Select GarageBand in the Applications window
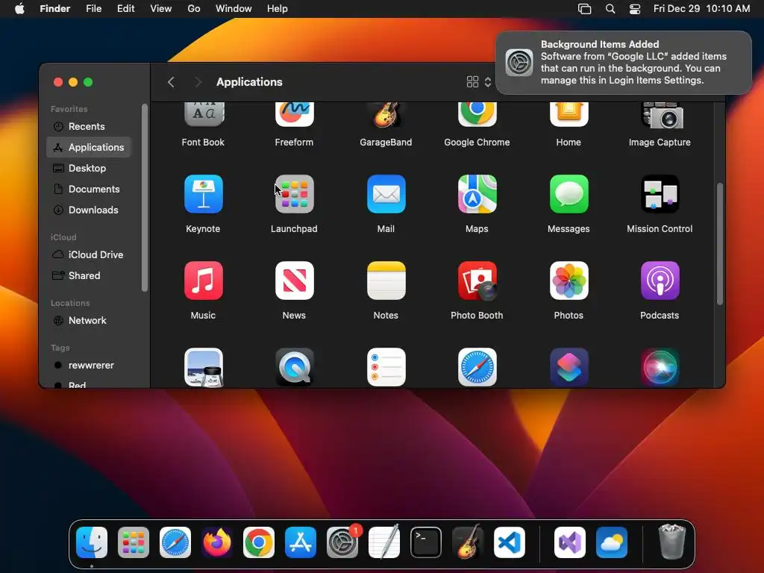The height and width of the screenshot is (573, 764). point(386,115)
